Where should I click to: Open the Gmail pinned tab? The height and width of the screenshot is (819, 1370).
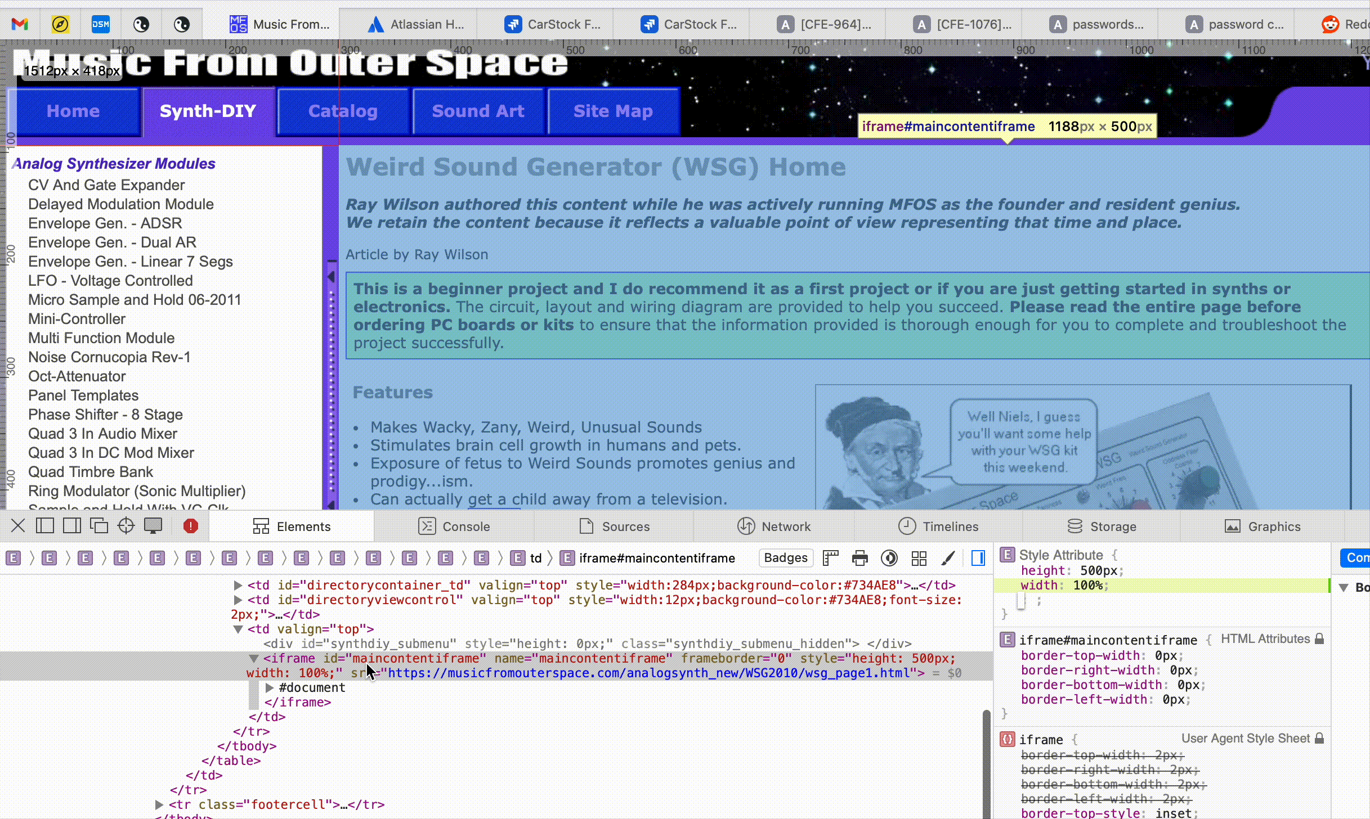pyautogui.click(x=20, y=24)
